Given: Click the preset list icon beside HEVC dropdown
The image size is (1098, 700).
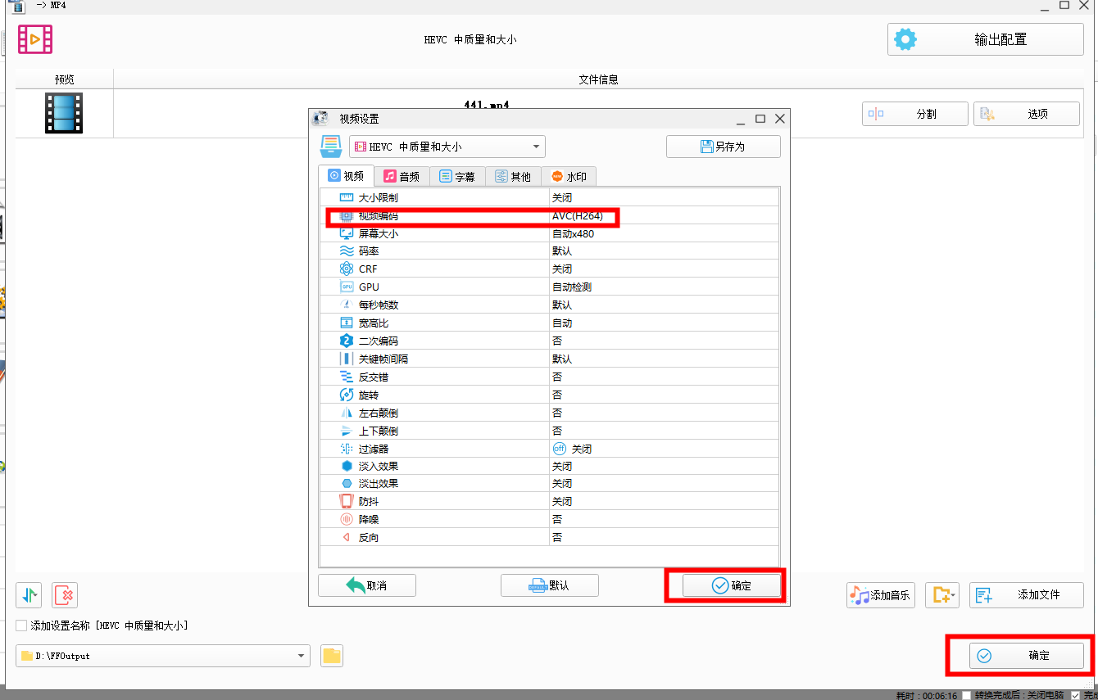Looking at the screenshot, I should point(330,147).
